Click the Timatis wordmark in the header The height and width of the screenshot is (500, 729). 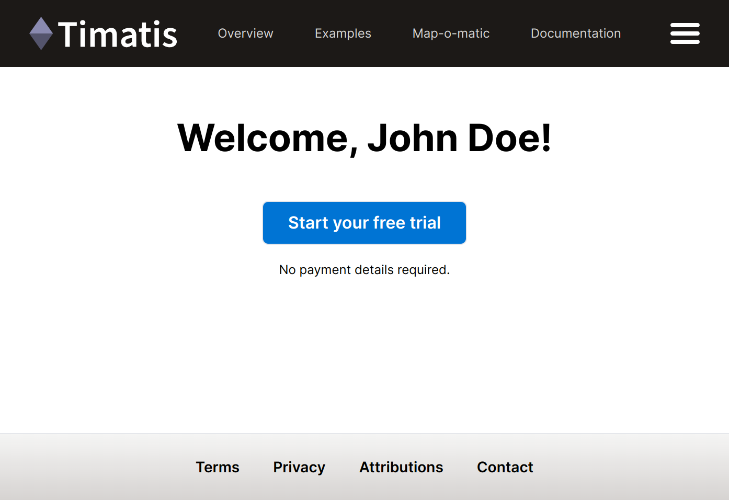tap(118, 35)
